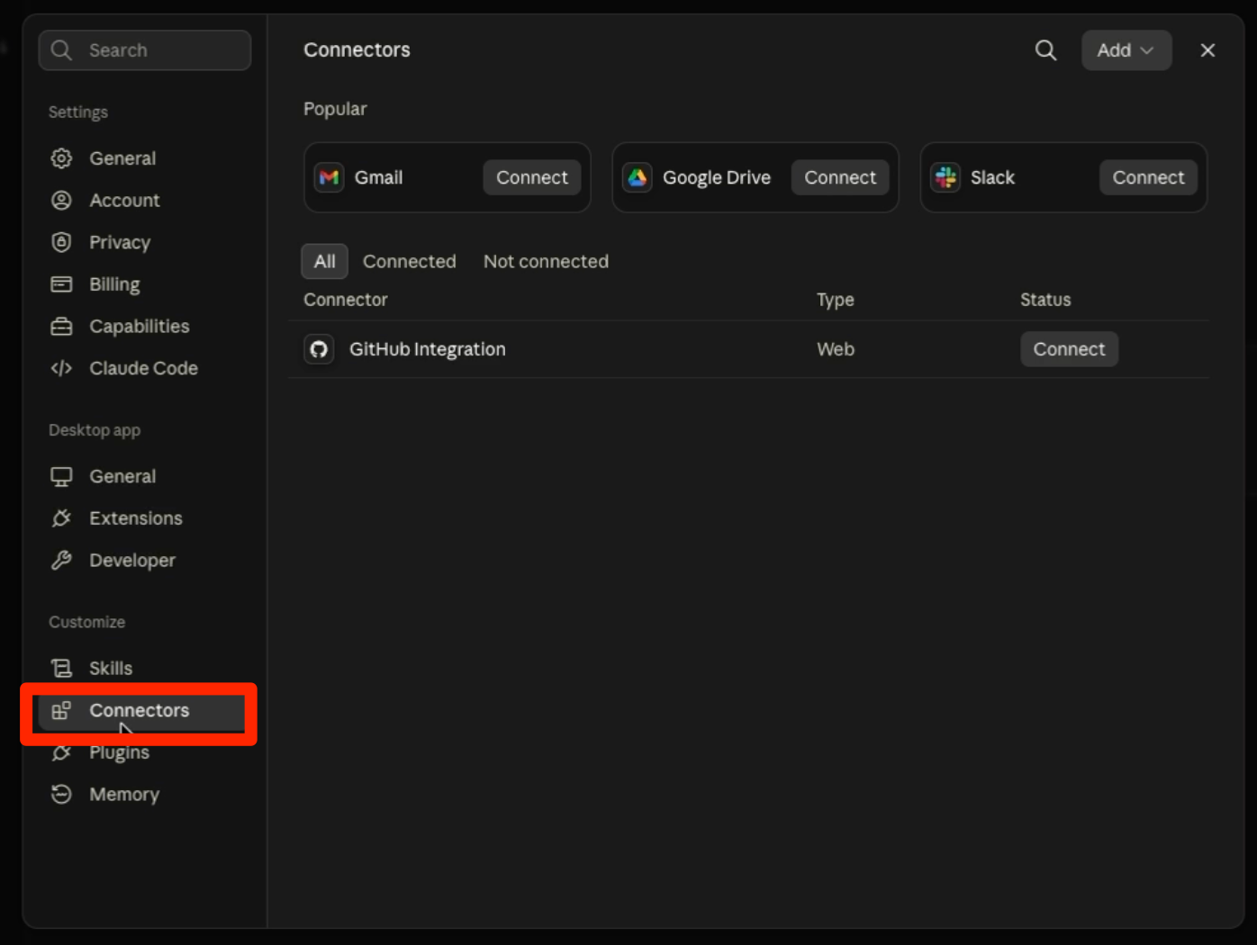Click the Google Drive logo icon
Screen dimensions: 1257x945
pyautogui.click(x=638, y=177)
